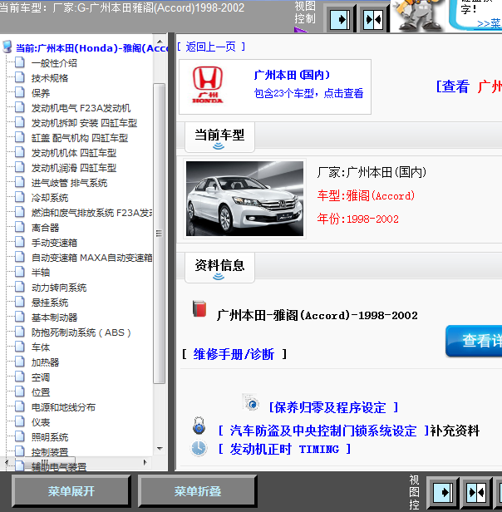Open 自动变速箱 MAXA自动变速箱 entry

click(x=91, y=258)
